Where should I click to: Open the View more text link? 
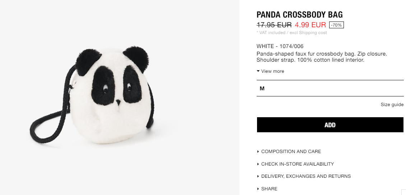pyautogui.click(x=273, y=71)
